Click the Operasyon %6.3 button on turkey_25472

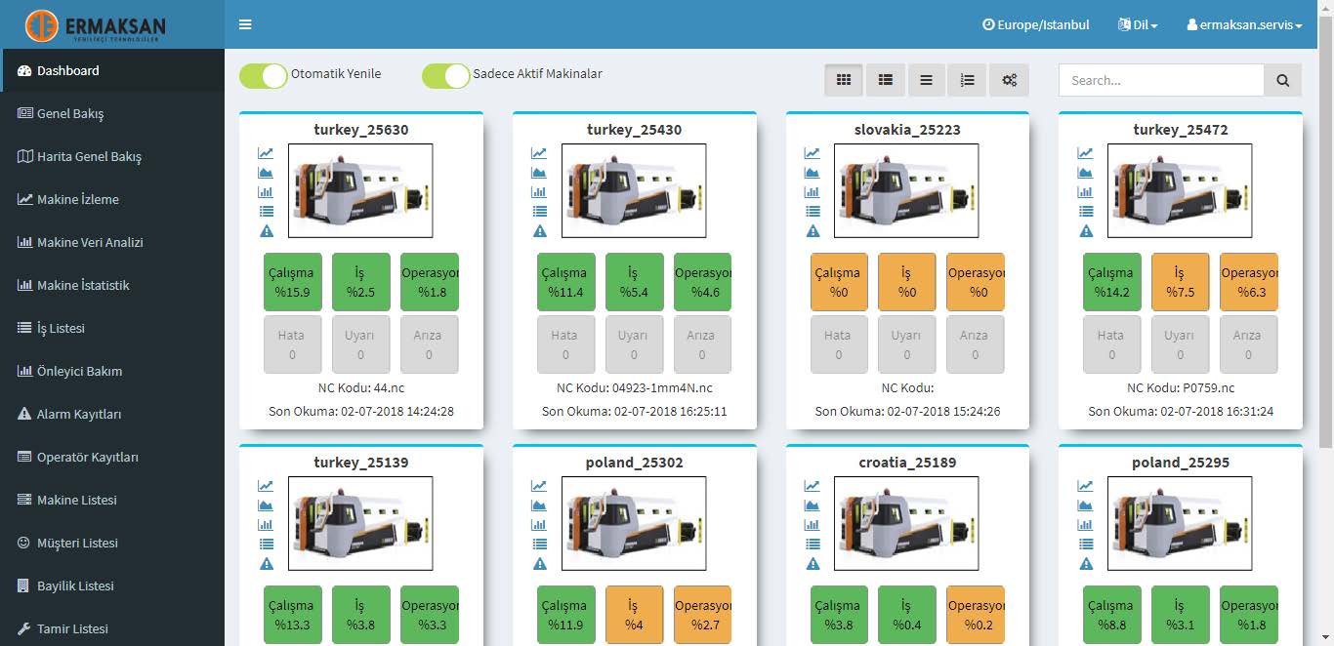[1248, 282]
